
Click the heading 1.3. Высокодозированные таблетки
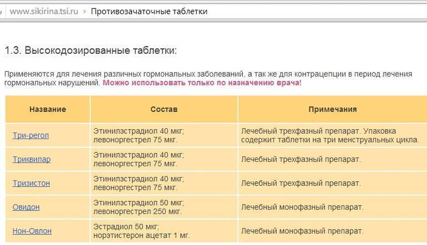coord(90,50)
